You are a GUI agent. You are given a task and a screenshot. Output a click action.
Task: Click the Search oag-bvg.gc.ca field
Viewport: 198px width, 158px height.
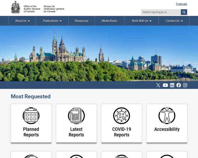[161, 12]
